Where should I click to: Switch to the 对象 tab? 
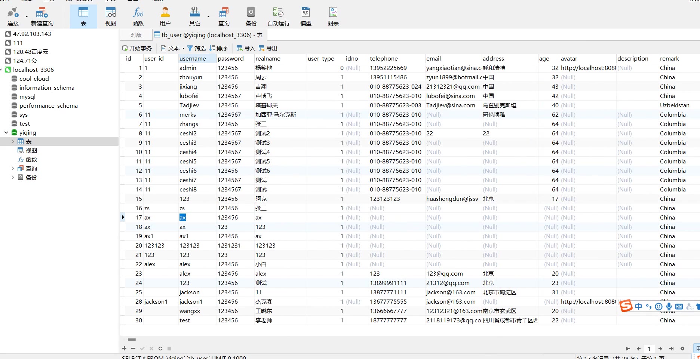click(x=136, y=35)
